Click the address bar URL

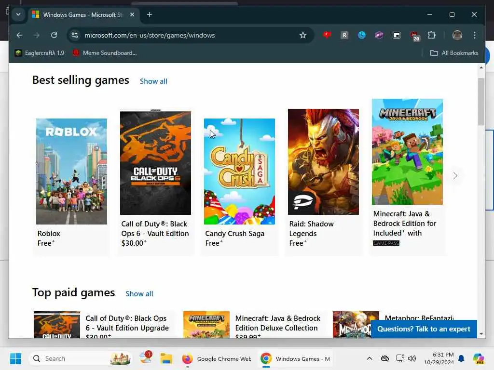[150, 35]
